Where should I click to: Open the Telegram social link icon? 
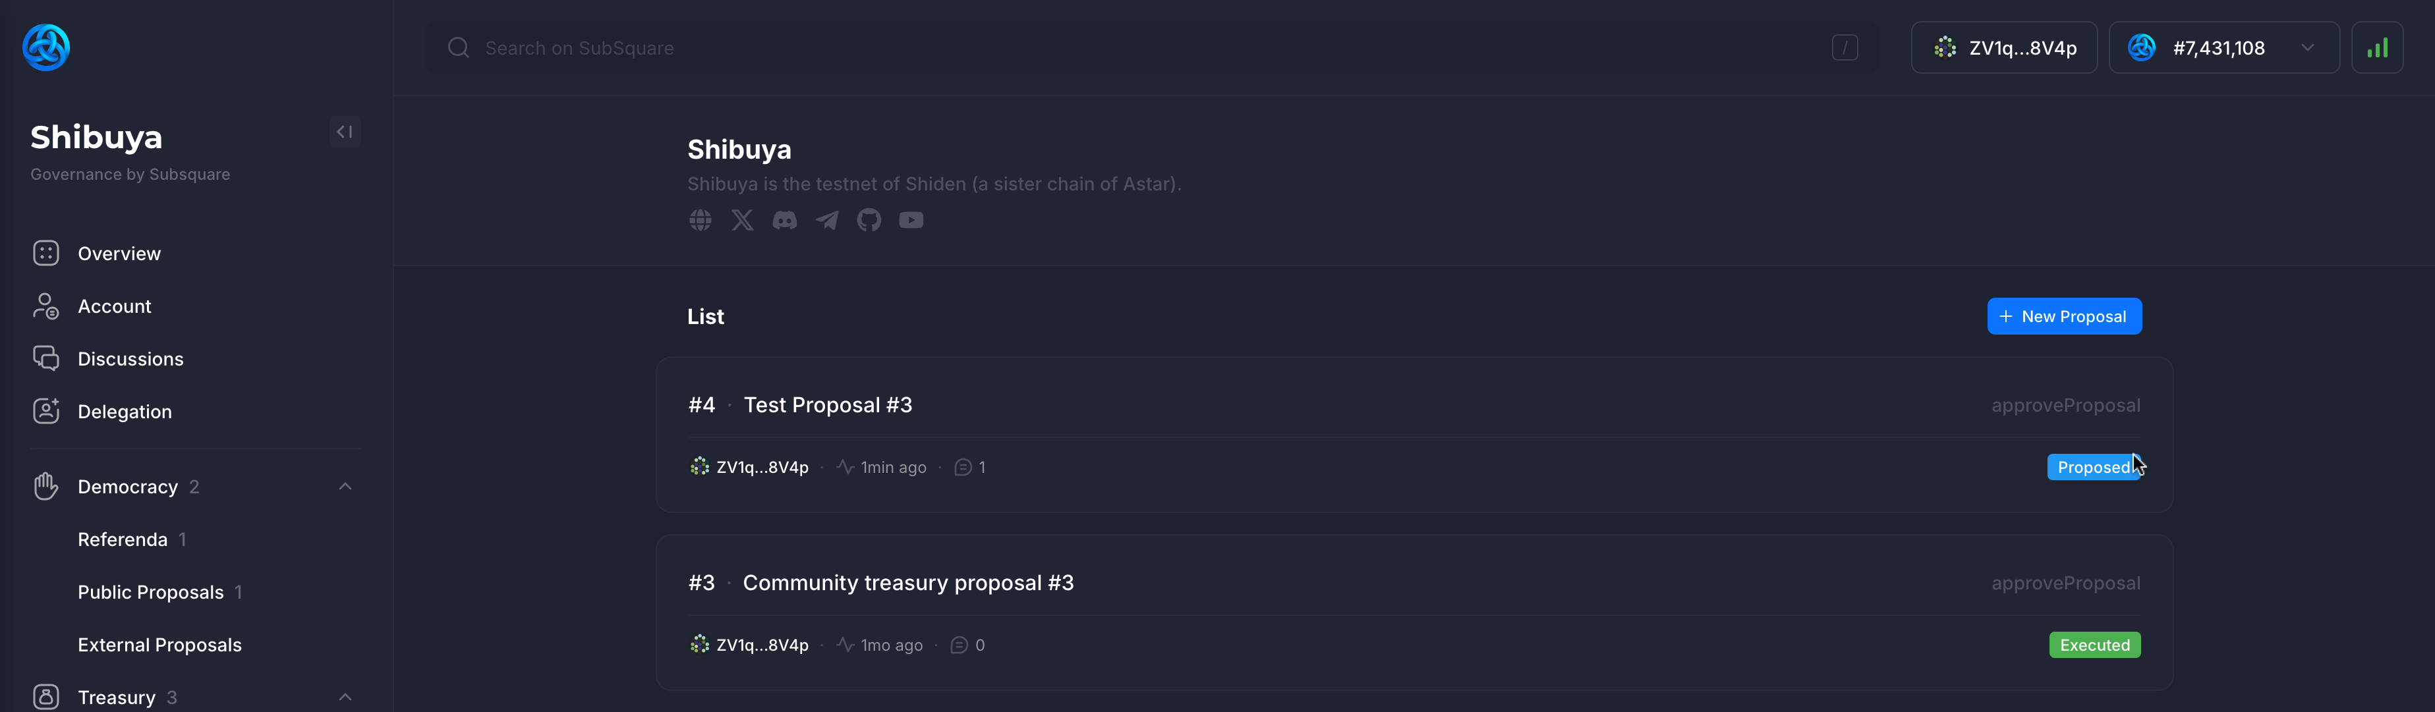pos(827,220)
